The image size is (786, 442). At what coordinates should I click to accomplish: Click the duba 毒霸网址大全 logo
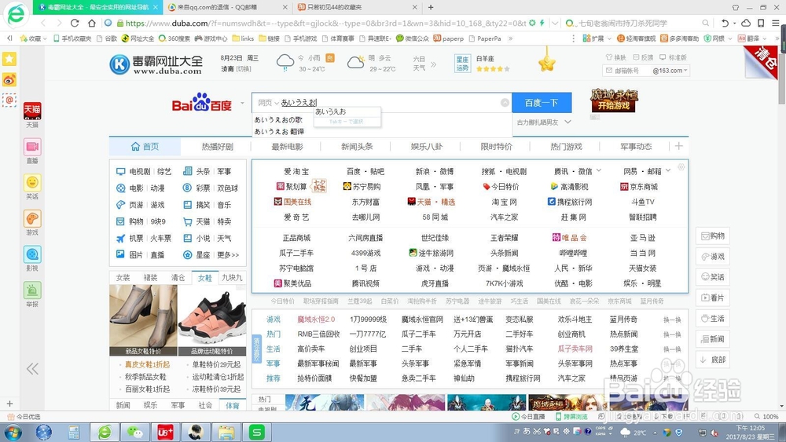click(x=156, y=64)
